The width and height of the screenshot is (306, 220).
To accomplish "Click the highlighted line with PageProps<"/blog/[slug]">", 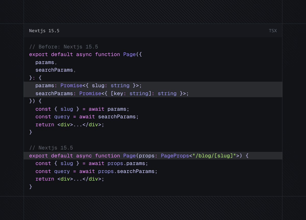I will [x=153, y=156].
